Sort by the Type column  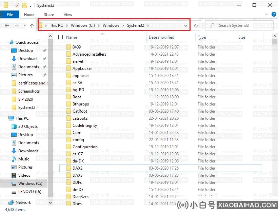pos(202,37)
